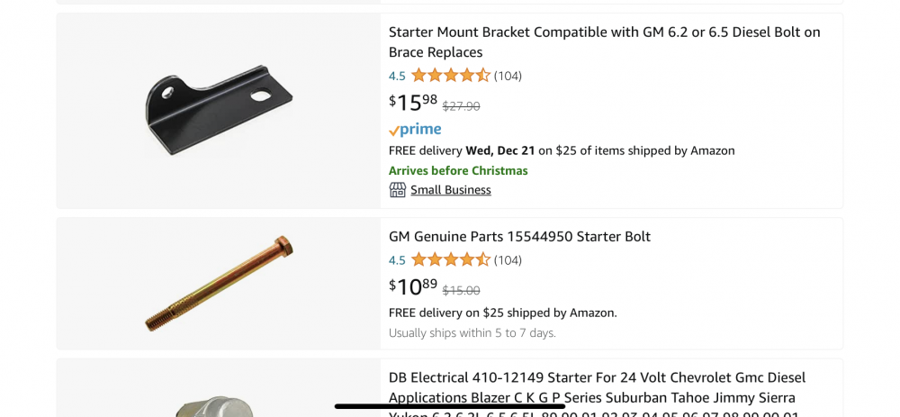This screenshot has width=900, height=417.
Task: Tap star rating of GM Starter Bolt
Action: point(451,260)
